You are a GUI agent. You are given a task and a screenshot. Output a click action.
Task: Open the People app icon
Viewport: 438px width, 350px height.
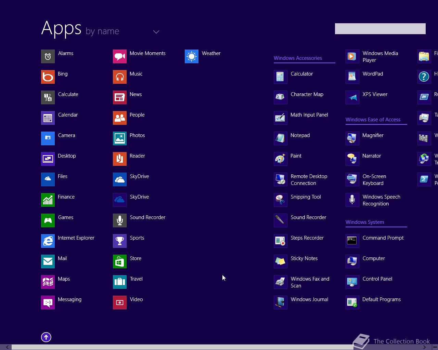pyautogui.click(x=120, y=118)
